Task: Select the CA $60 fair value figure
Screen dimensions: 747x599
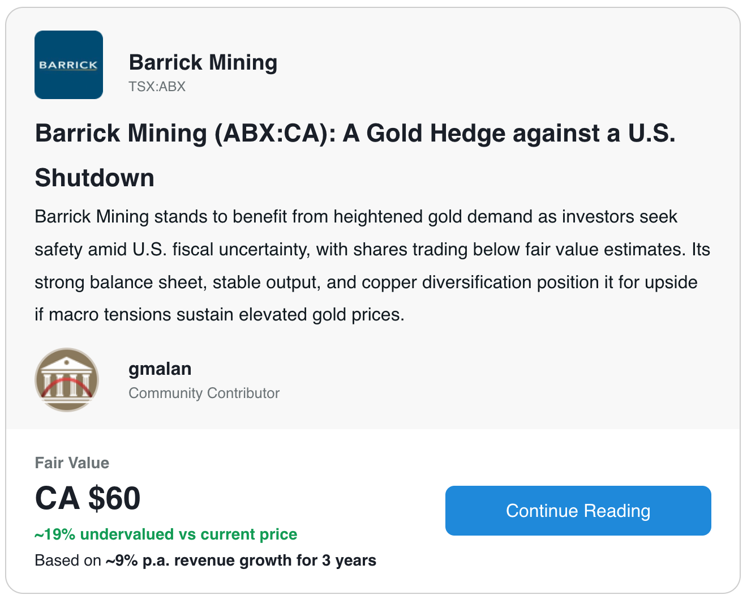Action: pos(88,498)
